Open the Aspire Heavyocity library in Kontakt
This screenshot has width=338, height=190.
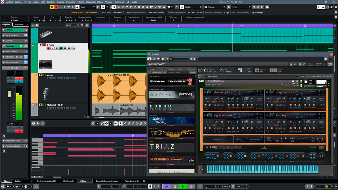172,94
